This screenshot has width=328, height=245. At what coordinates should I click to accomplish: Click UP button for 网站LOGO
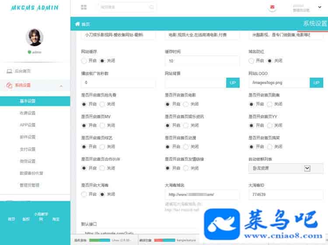(316, 83)
